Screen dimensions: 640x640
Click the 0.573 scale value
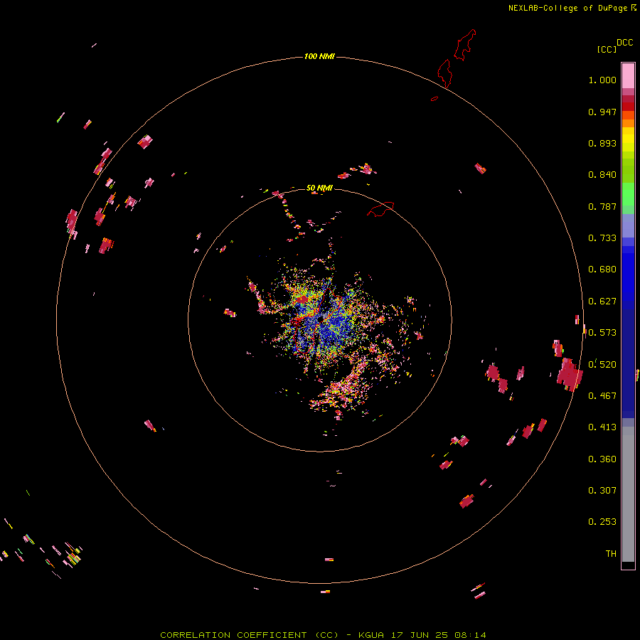point(602,333)
